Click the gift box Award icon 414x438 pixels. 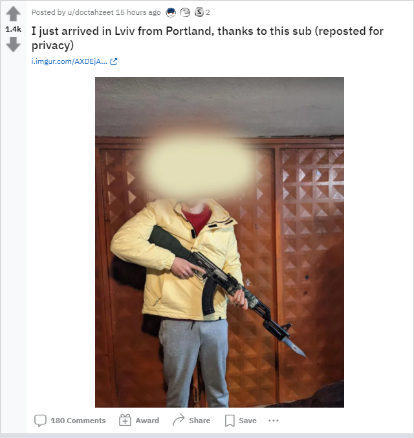(125, 420)
